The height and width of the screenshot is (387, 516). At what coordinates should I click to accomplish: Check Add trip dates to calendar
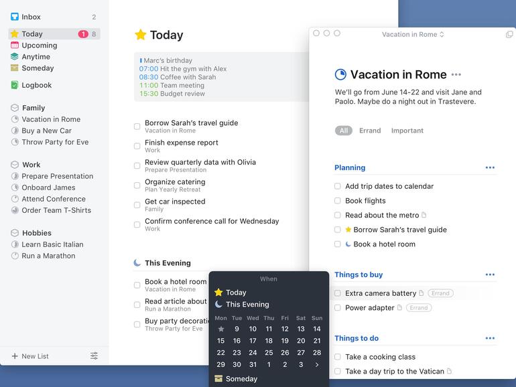pos(337,186)
